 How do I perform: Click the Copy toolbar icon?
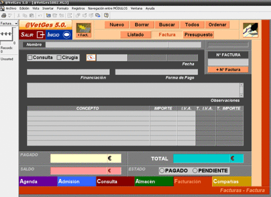point(25,16)
